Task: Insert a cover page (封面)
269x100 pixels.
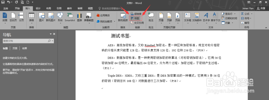Action: tap(5, 18)
